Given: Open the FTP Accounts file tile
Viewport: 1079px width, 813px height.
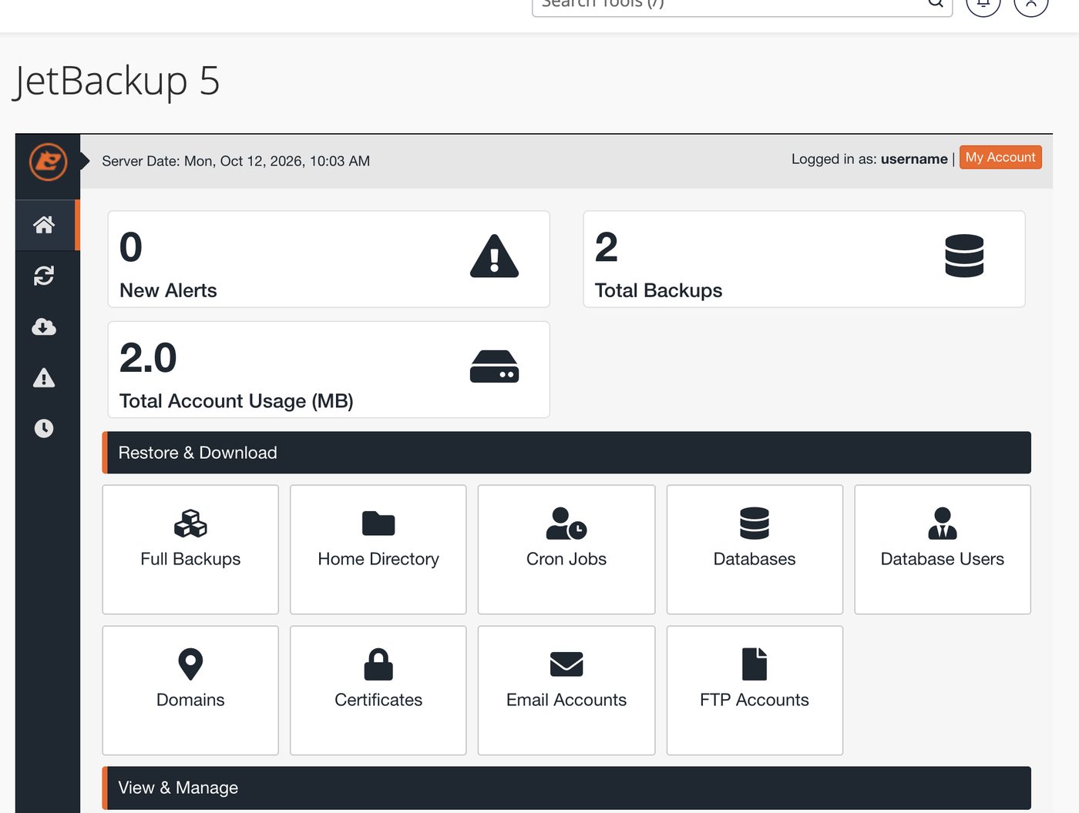Looking at the screenshot, I should tap(755, 691).
